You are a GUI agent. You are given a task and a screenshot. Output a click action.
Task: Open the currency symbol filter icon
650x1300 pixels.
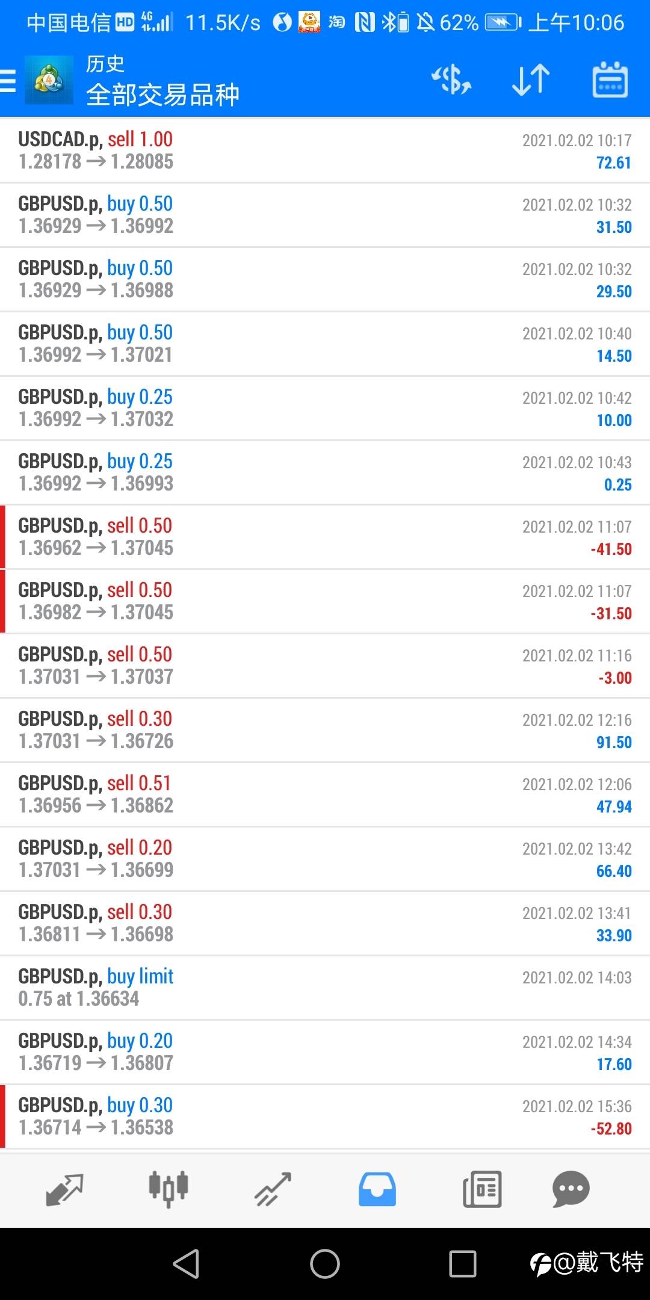pos(451,80)
